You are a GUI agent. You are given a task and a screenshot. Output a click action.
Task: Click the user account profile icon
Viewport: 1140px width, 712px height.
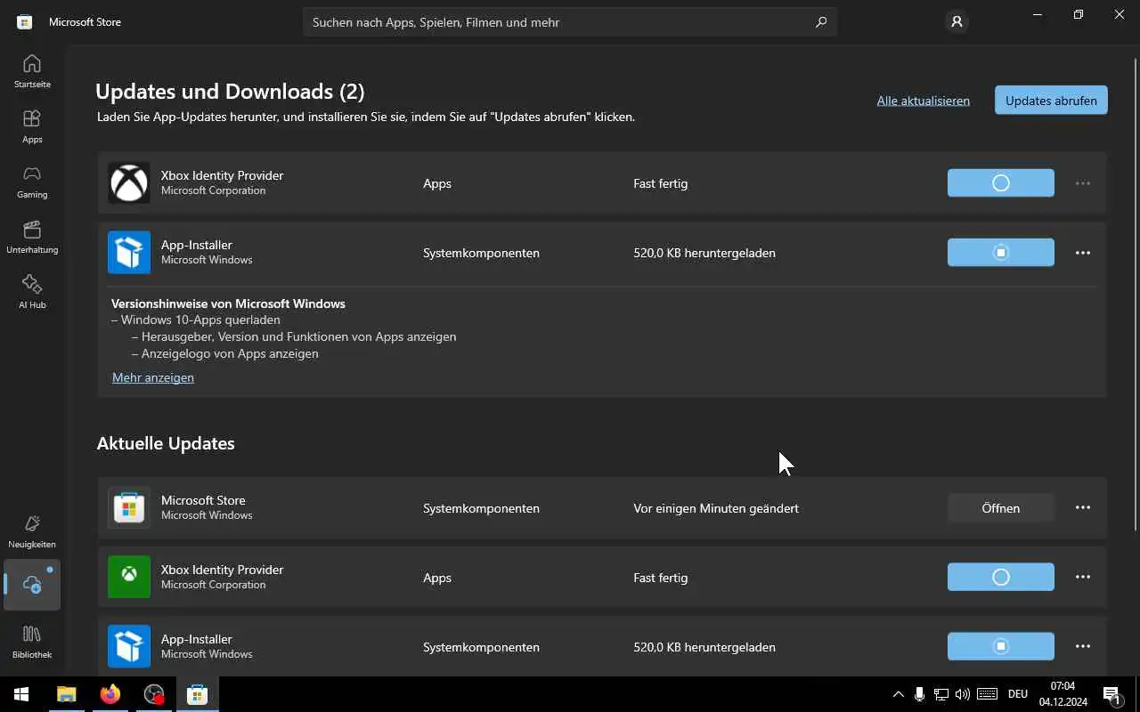coord(957,21)
